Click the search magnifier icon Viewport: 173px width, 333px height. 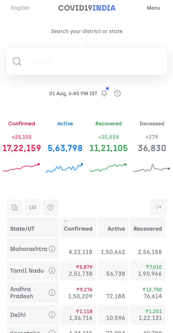point(17,61)
